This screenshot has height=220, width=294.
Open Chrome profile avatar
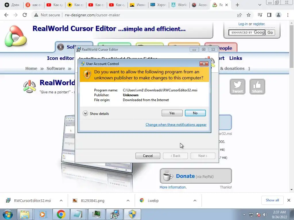coord(278,15)
